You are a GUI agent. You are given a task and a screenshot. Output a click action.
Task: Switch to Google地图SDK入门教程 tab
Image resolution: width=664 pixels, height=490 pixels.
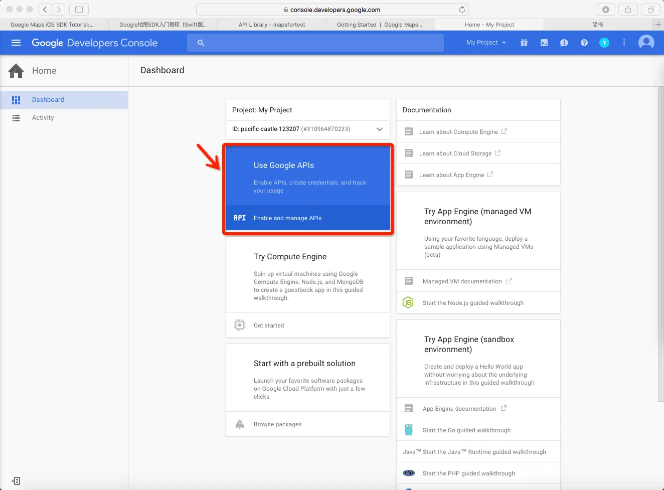tap(163, 24)
